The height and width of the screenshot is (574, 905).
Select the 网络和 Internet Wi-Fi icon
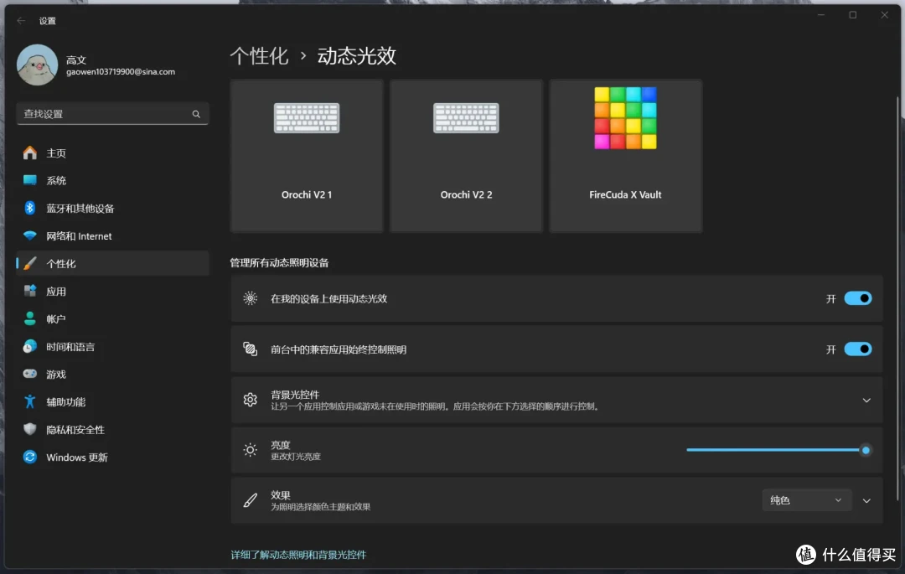(30, 235)
